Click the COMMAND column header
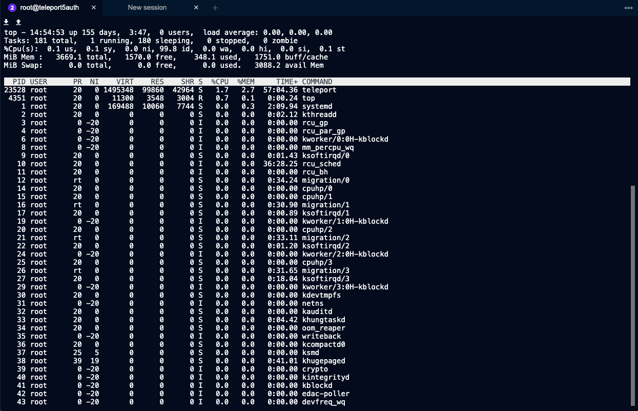 [317, 81]
